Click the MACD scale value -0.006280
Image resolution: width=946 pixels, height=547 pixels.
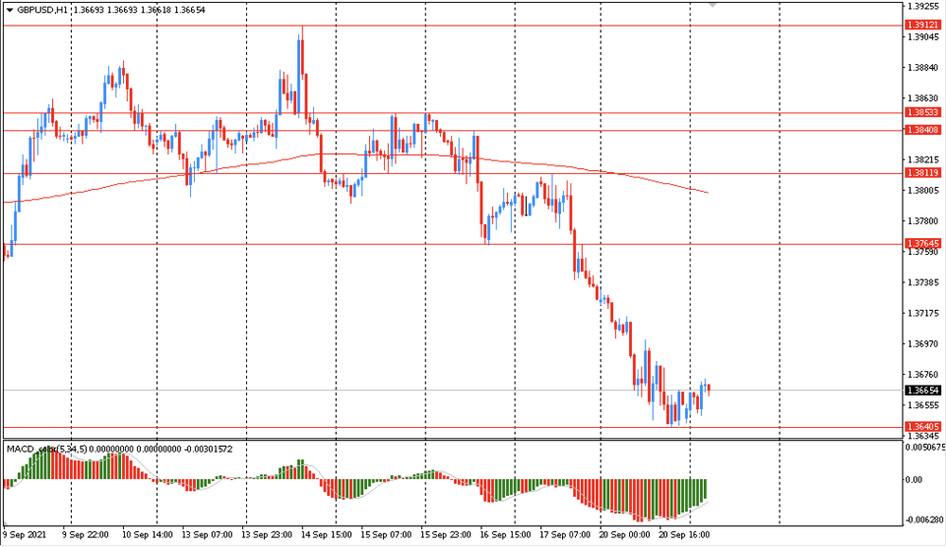coord(924,520)
